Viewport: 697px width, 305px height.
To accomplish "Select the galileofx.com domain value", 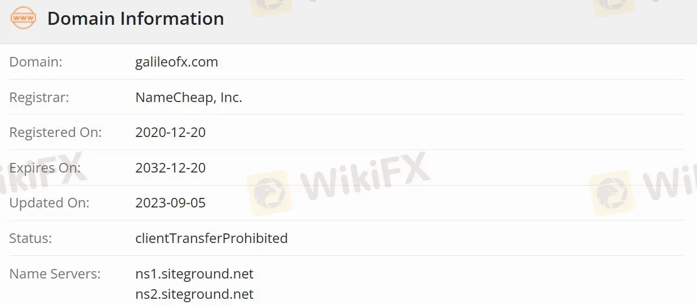I will (x=176, y=62).
